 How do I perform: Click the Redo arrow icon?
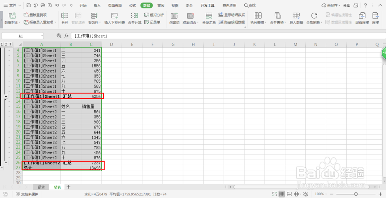tap(64, 5)
